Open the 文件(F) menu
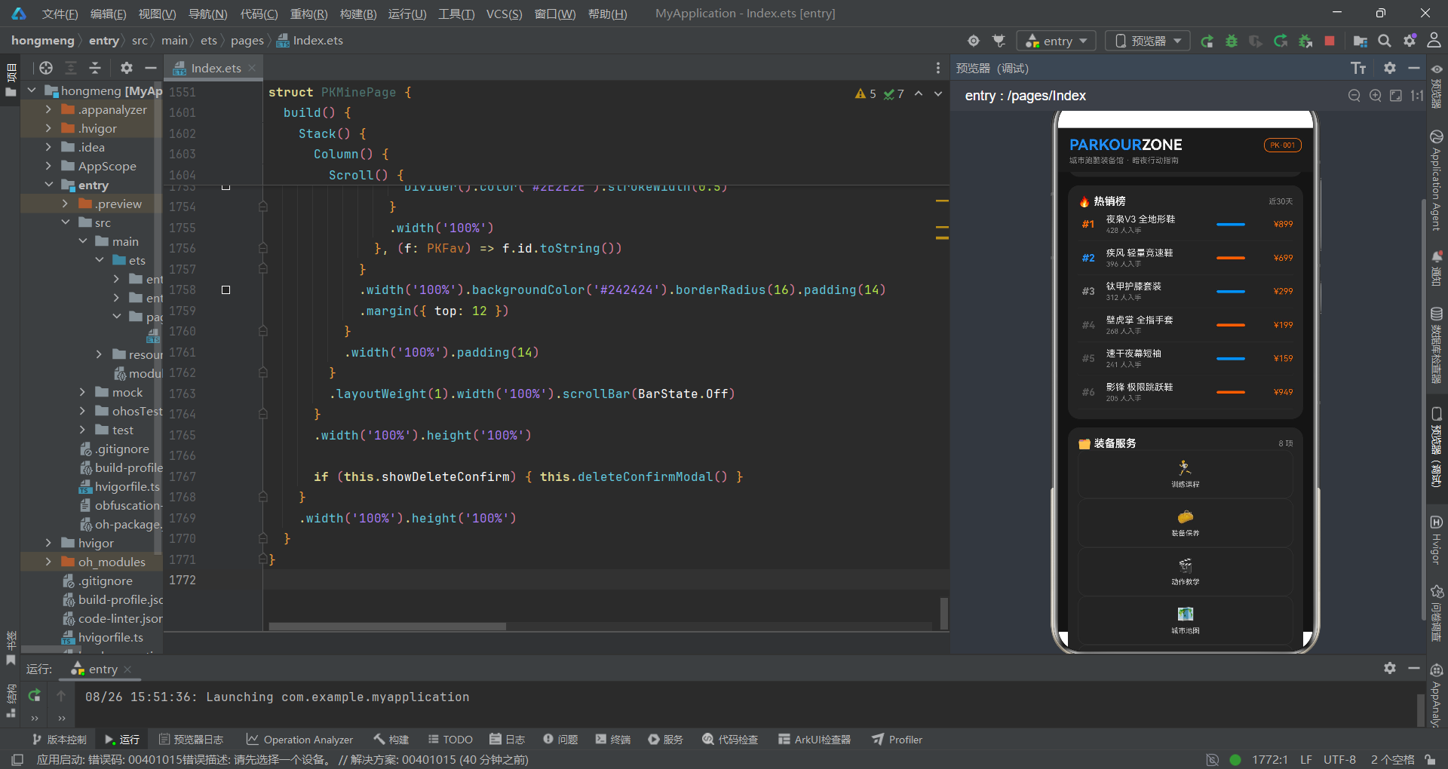This screenshot has width=1448, height=769. (x=60, y=14)
